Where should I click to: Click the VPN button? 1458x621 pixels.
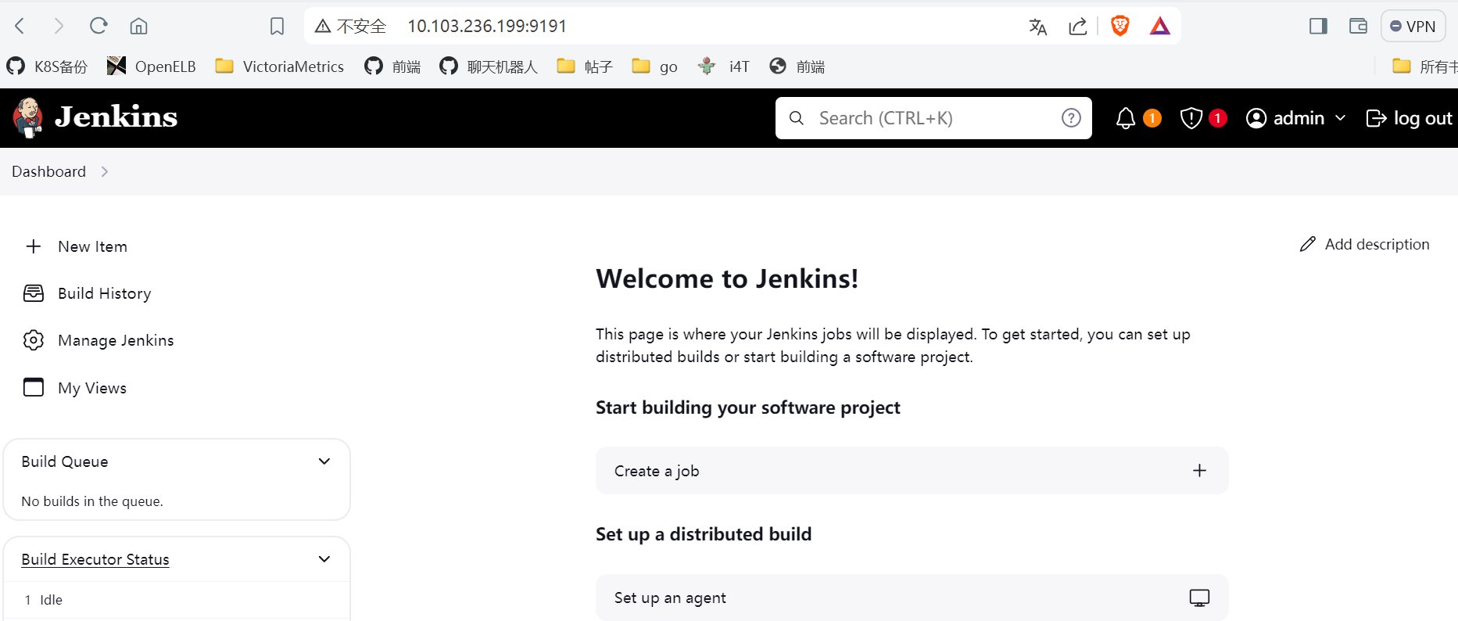[x=1413, y=27]
